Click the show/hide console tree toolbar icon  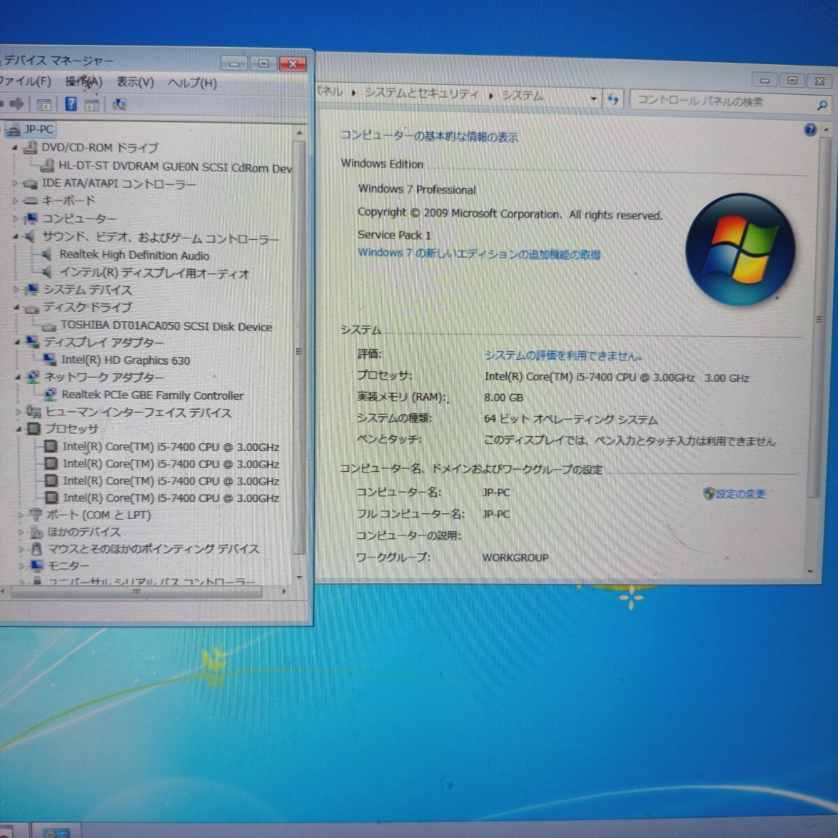pyautogui.click(x=44, y=105)
